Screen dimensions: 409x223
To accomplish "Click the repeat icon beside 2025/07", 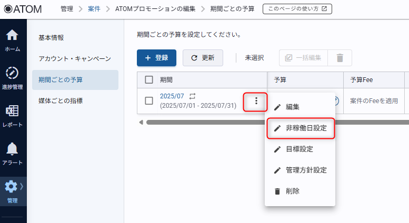I will 193,96.
